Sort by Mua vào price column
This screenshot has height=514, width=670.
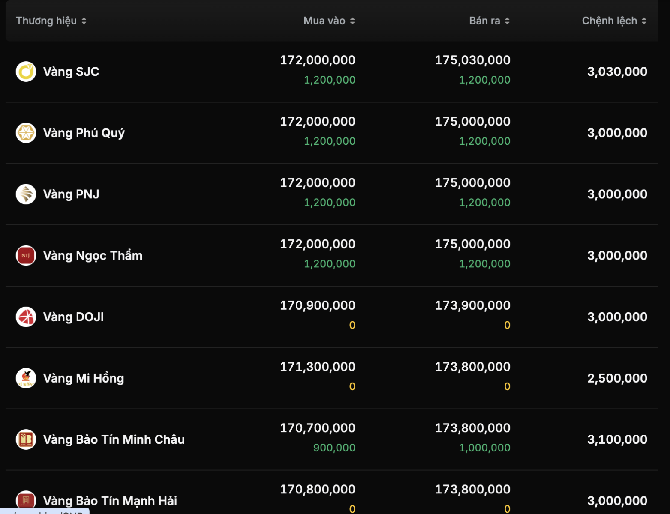(x=329, y=21)
